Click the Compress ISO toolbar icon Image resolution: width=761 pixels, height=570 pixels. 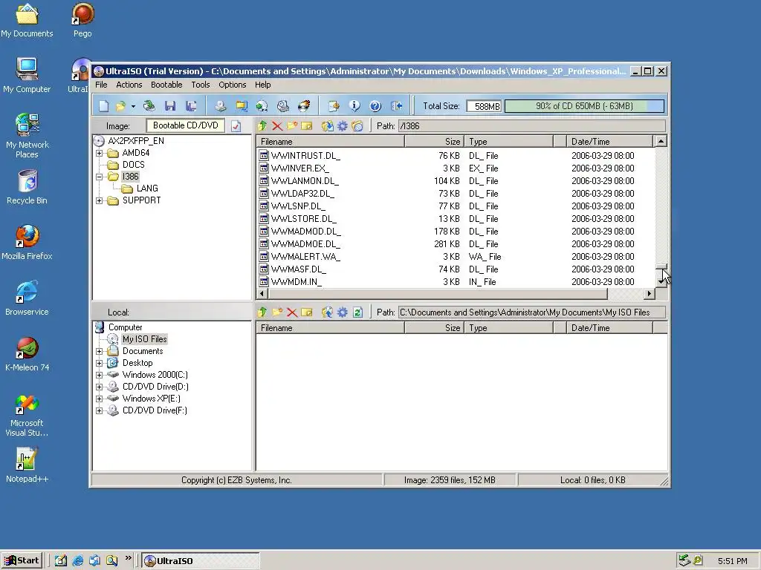(262, 105)
